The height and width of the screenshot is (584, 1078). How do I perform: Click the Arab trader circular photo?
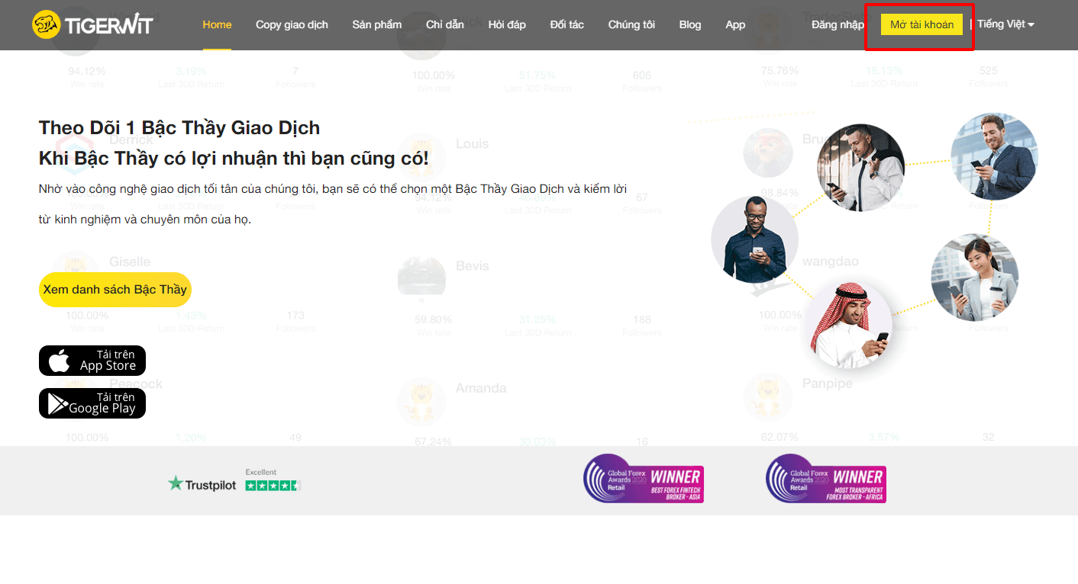848,324
